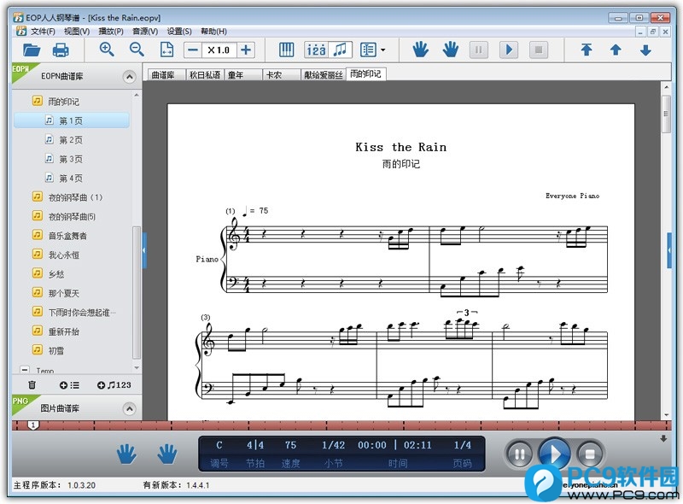Toggle left hand in top toolbar
The height and width of the screenshot is (504, 683).
tap(420, 50)
